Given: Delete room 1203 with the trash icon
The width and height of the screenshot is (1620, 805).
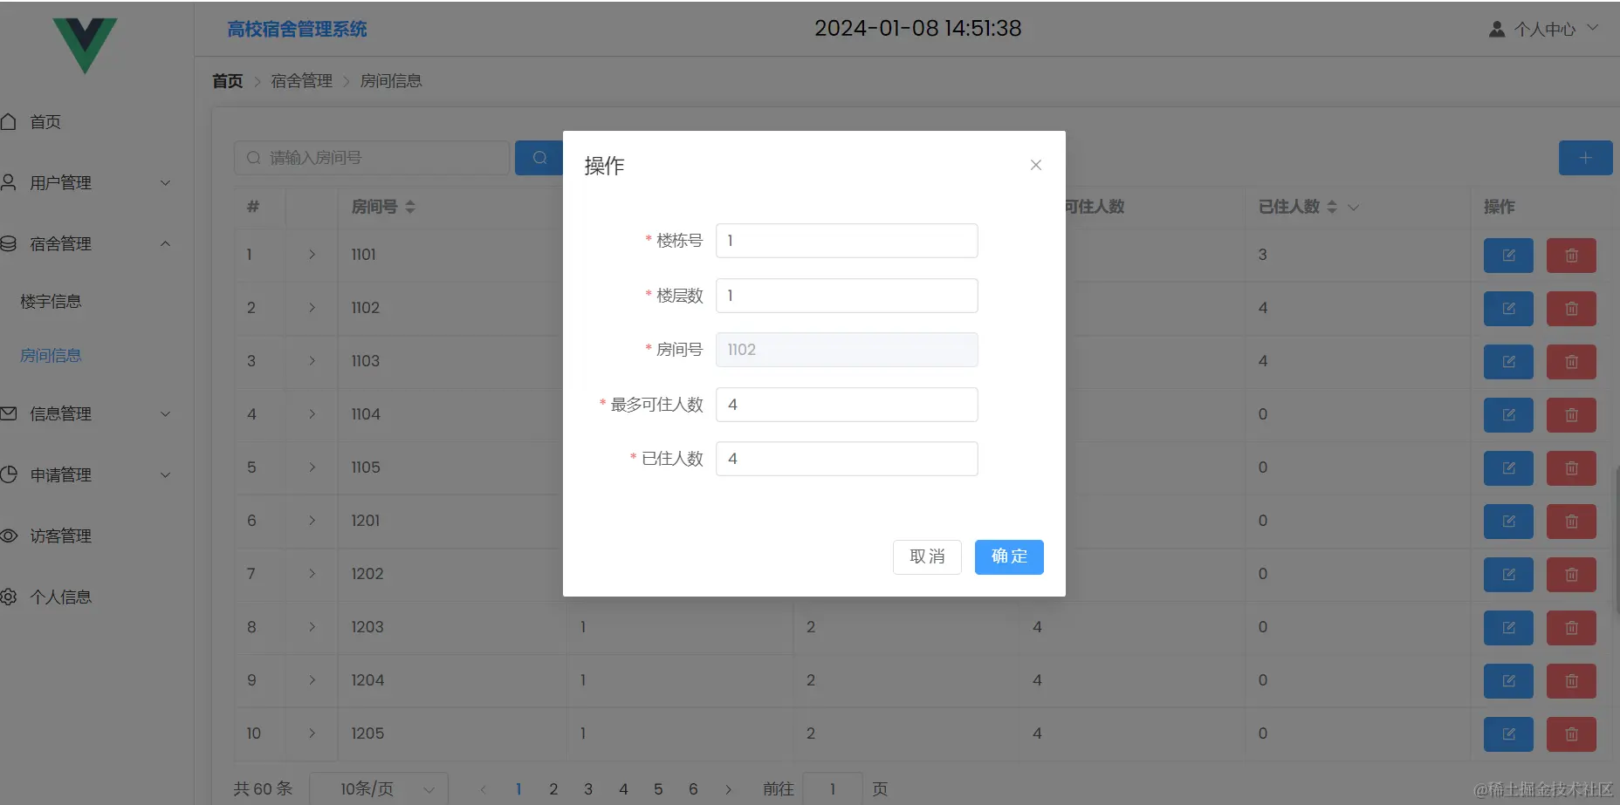Looking at the screenshot, I should click(x=1571, y=628).
